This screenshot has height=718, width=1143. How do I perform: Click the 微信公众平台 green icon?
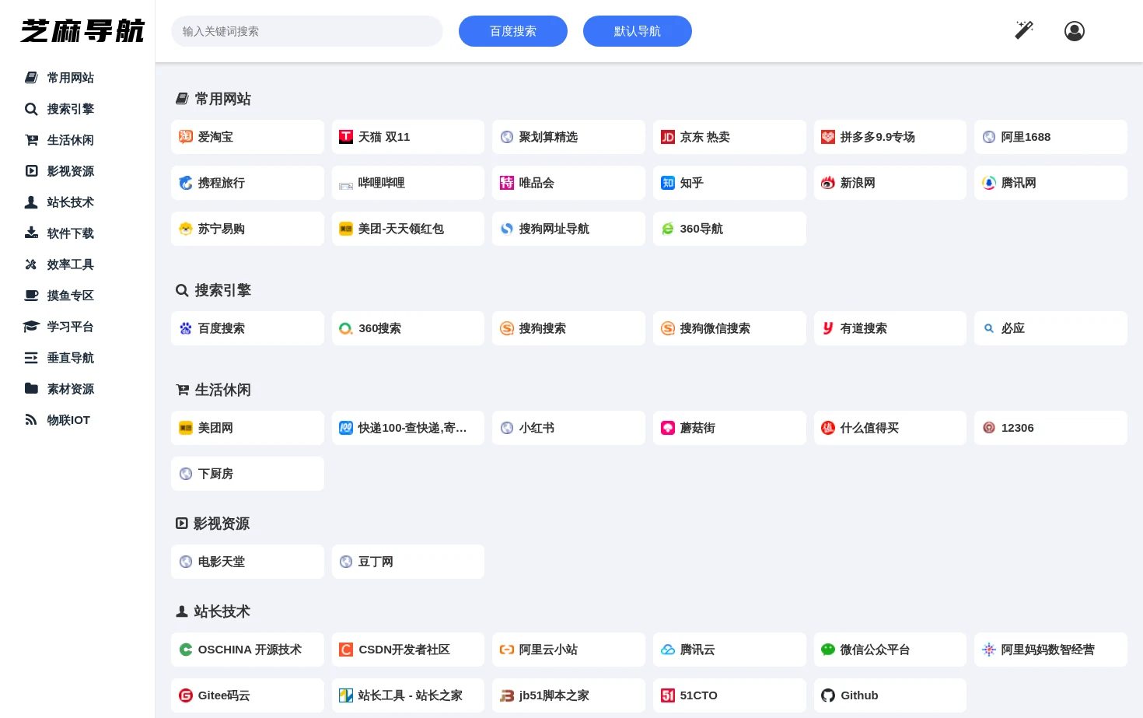[828, 650]
